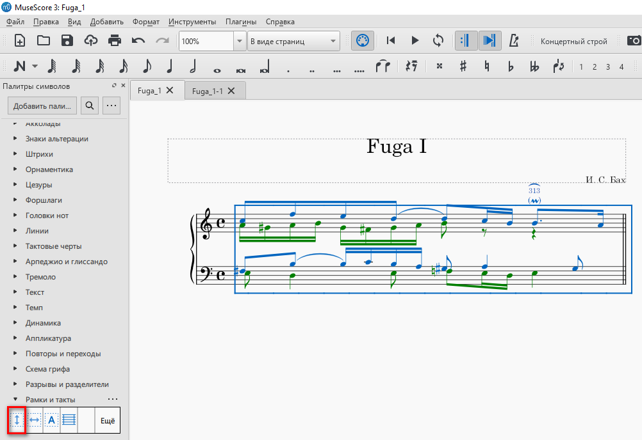Add double augmentation dot
This screenshot has width=642, height=440.
(312, 71)
